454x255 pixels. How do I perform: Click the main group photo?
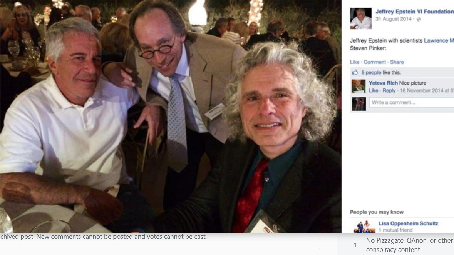171,117
